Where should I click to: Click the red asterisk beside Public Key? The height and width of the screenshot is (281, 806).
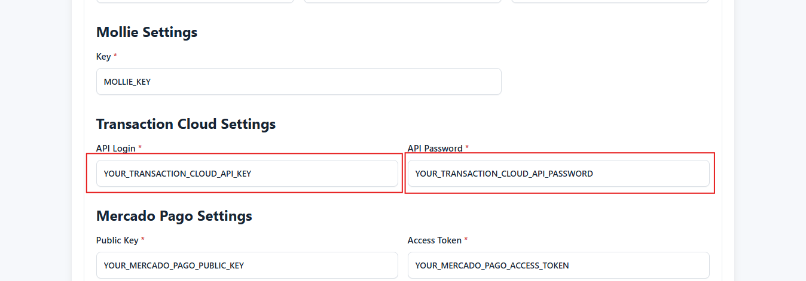[143, 240]
